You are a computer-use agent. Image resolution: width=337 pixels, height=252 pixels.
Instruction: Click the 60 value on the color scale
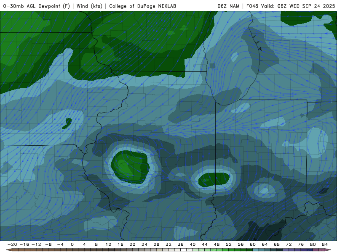coord(253,244)
